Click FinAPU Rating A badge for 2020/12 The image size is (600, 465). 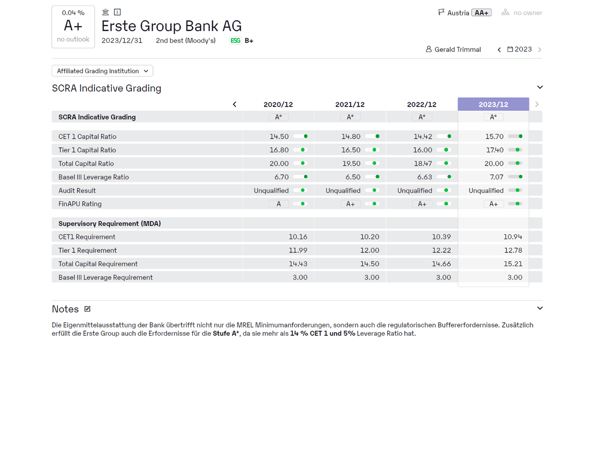coord(278,204)
